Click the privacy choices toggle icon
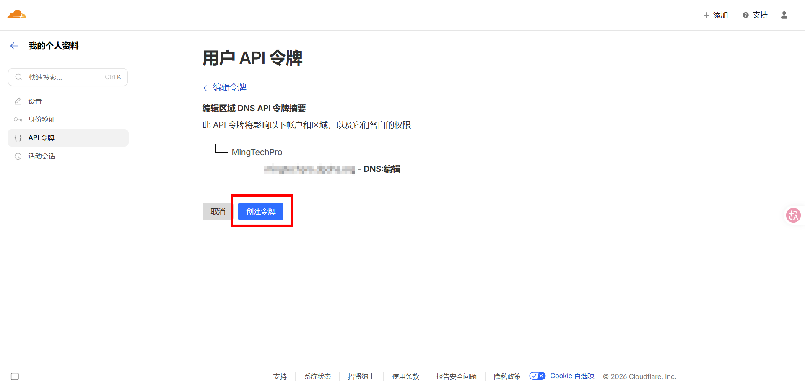The height and width of the screenshot is (389, 805). 538,376
